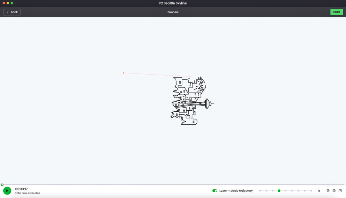This screenshot has width=346, height=198.
Task: Minimize the window using yellow button
Action: (x=8, y=3)
